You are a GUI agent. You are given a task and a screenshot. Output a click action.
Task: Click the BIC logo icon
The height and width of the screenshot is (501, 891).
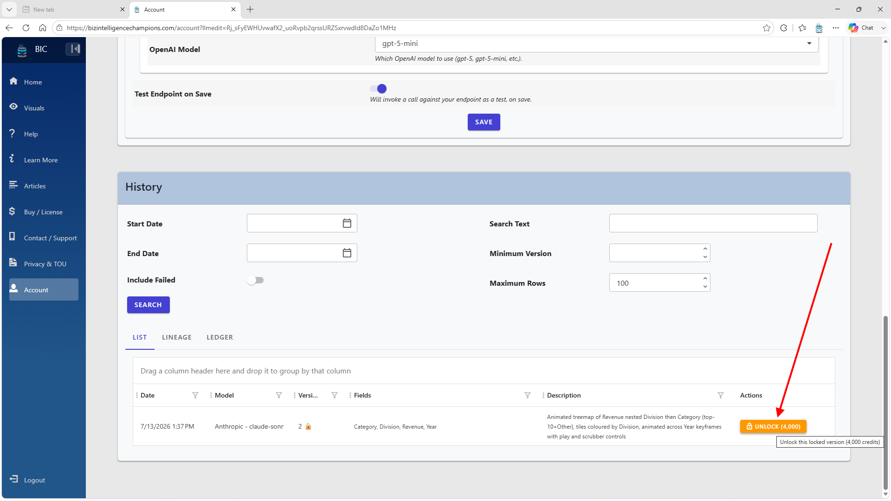22,50
